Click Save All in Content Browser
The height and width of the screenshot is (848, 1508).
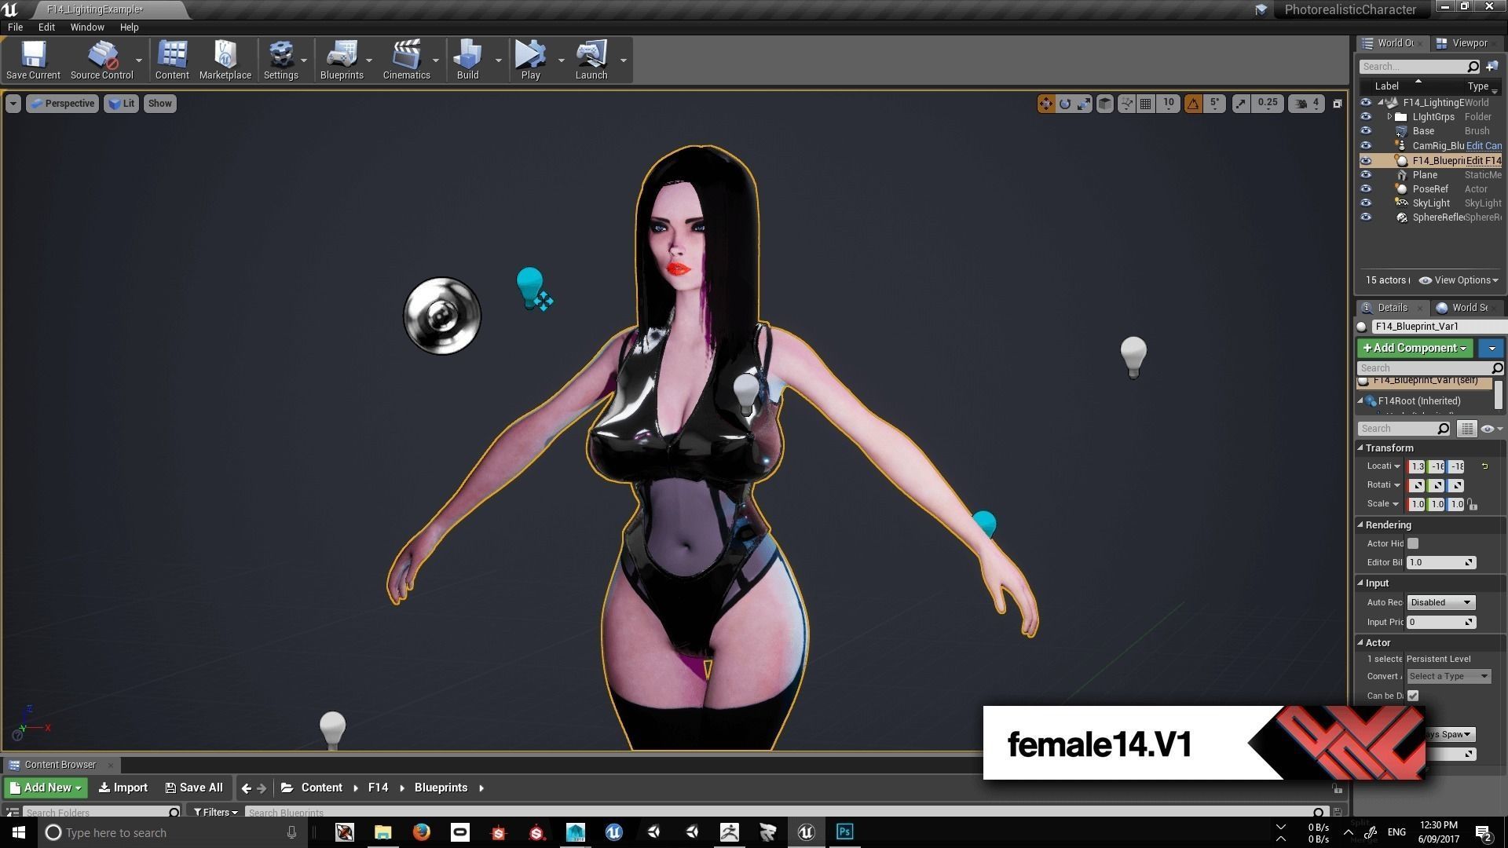(194, 788)
